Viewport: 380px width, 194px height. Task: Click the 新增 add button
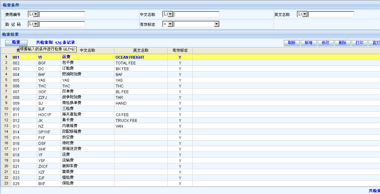click(308, 43)
